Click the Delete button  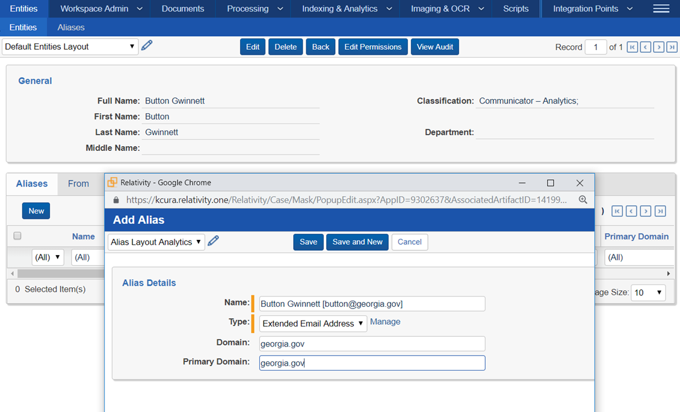click(x=285, y=47)
